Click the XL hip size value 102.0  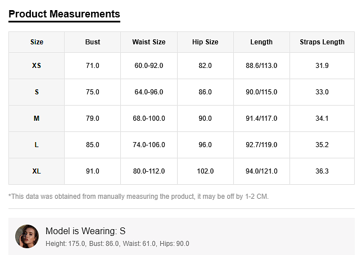pos(205,171)
